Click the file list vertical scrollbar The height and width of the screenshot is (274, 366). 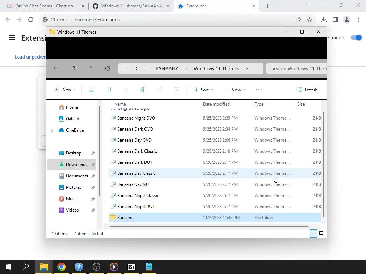(323, 164)
